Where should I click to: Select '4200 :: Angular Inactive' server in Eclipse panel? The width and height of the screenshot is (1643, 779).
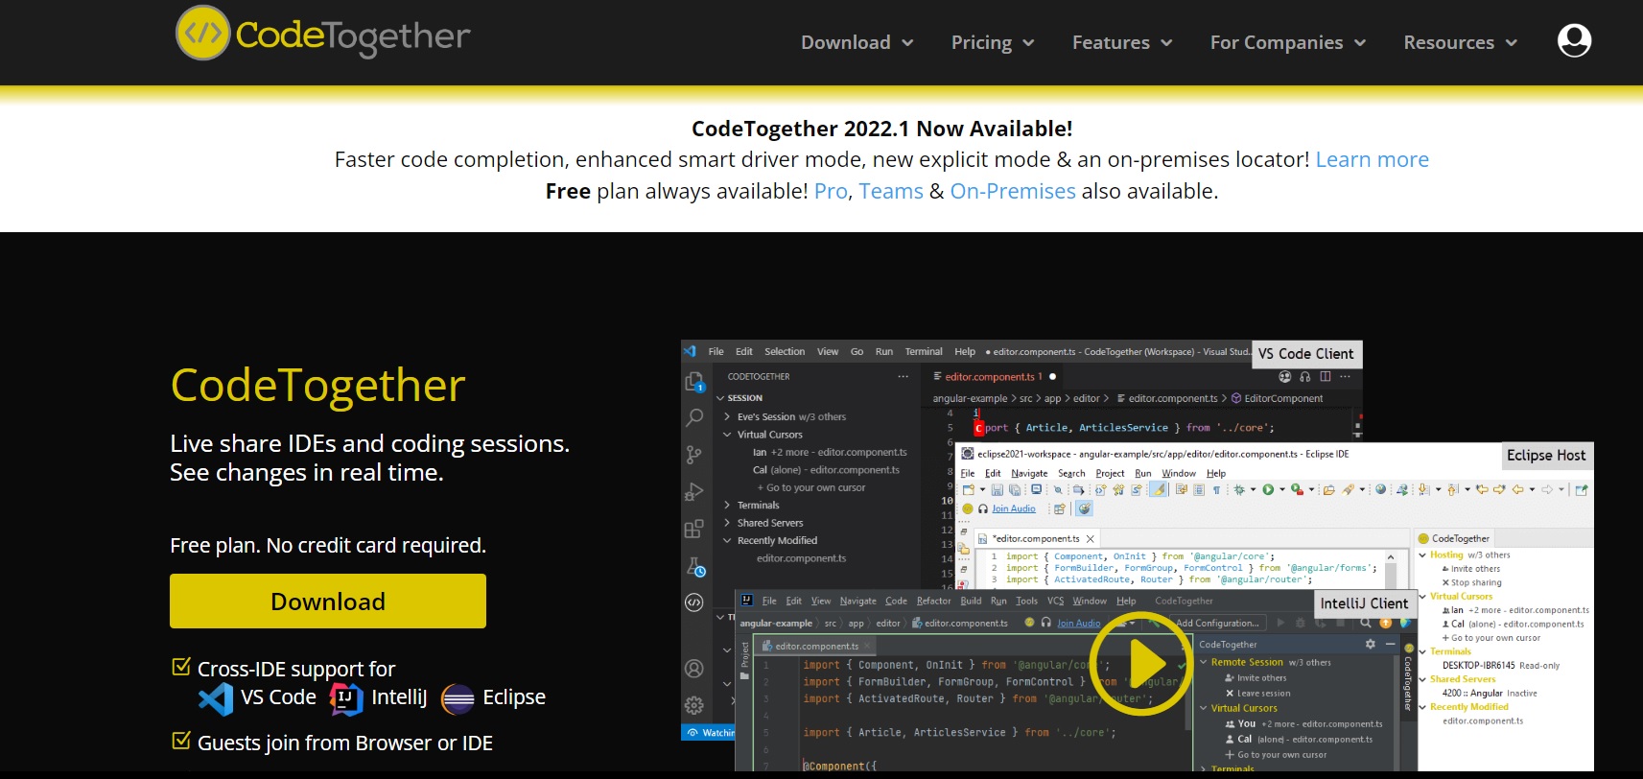[x=1490, y=693]
